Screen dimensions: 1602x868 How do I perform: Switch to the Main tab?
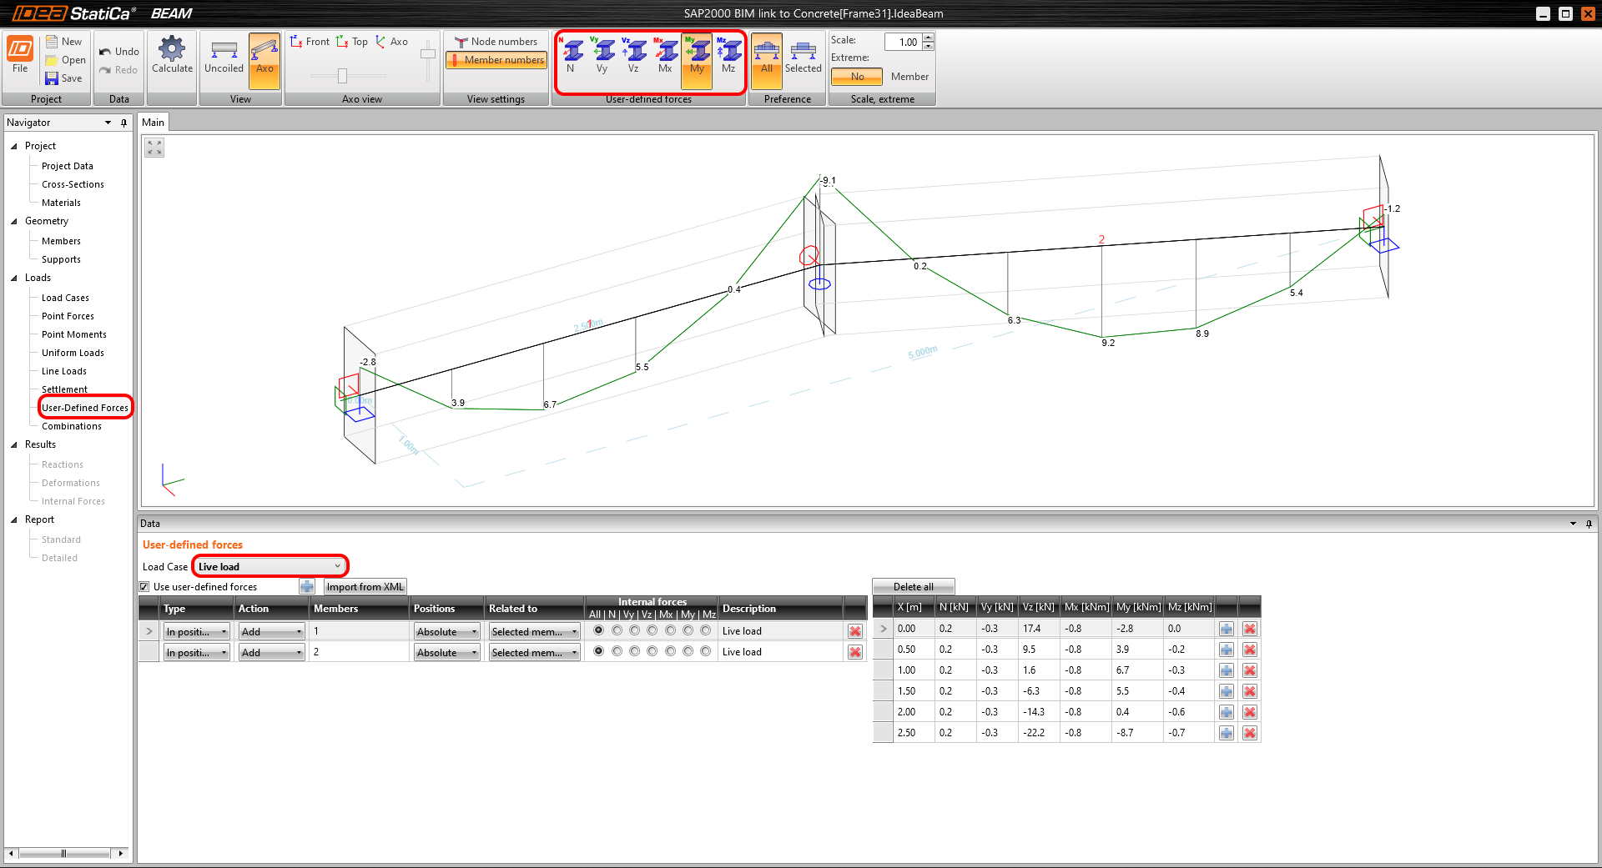coord(153,122)
